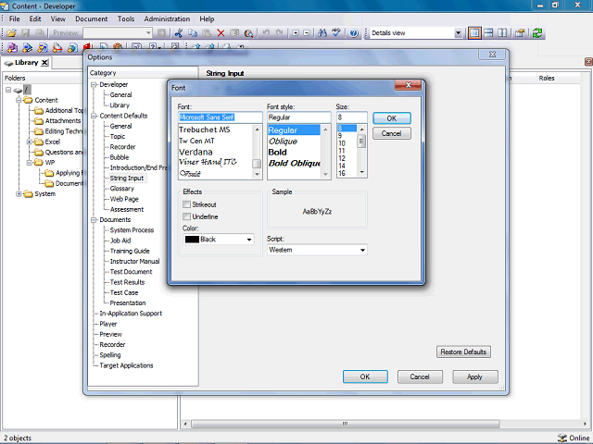Click the Paste icon in the toolbar

(207, 33)
